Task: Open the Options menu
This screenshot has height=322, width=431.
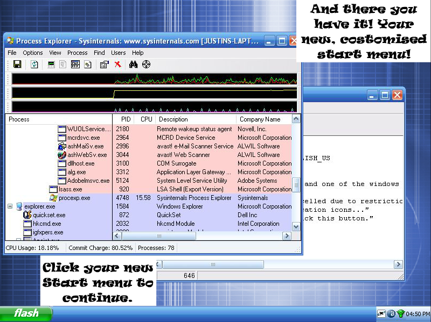Action: point(33,53)
